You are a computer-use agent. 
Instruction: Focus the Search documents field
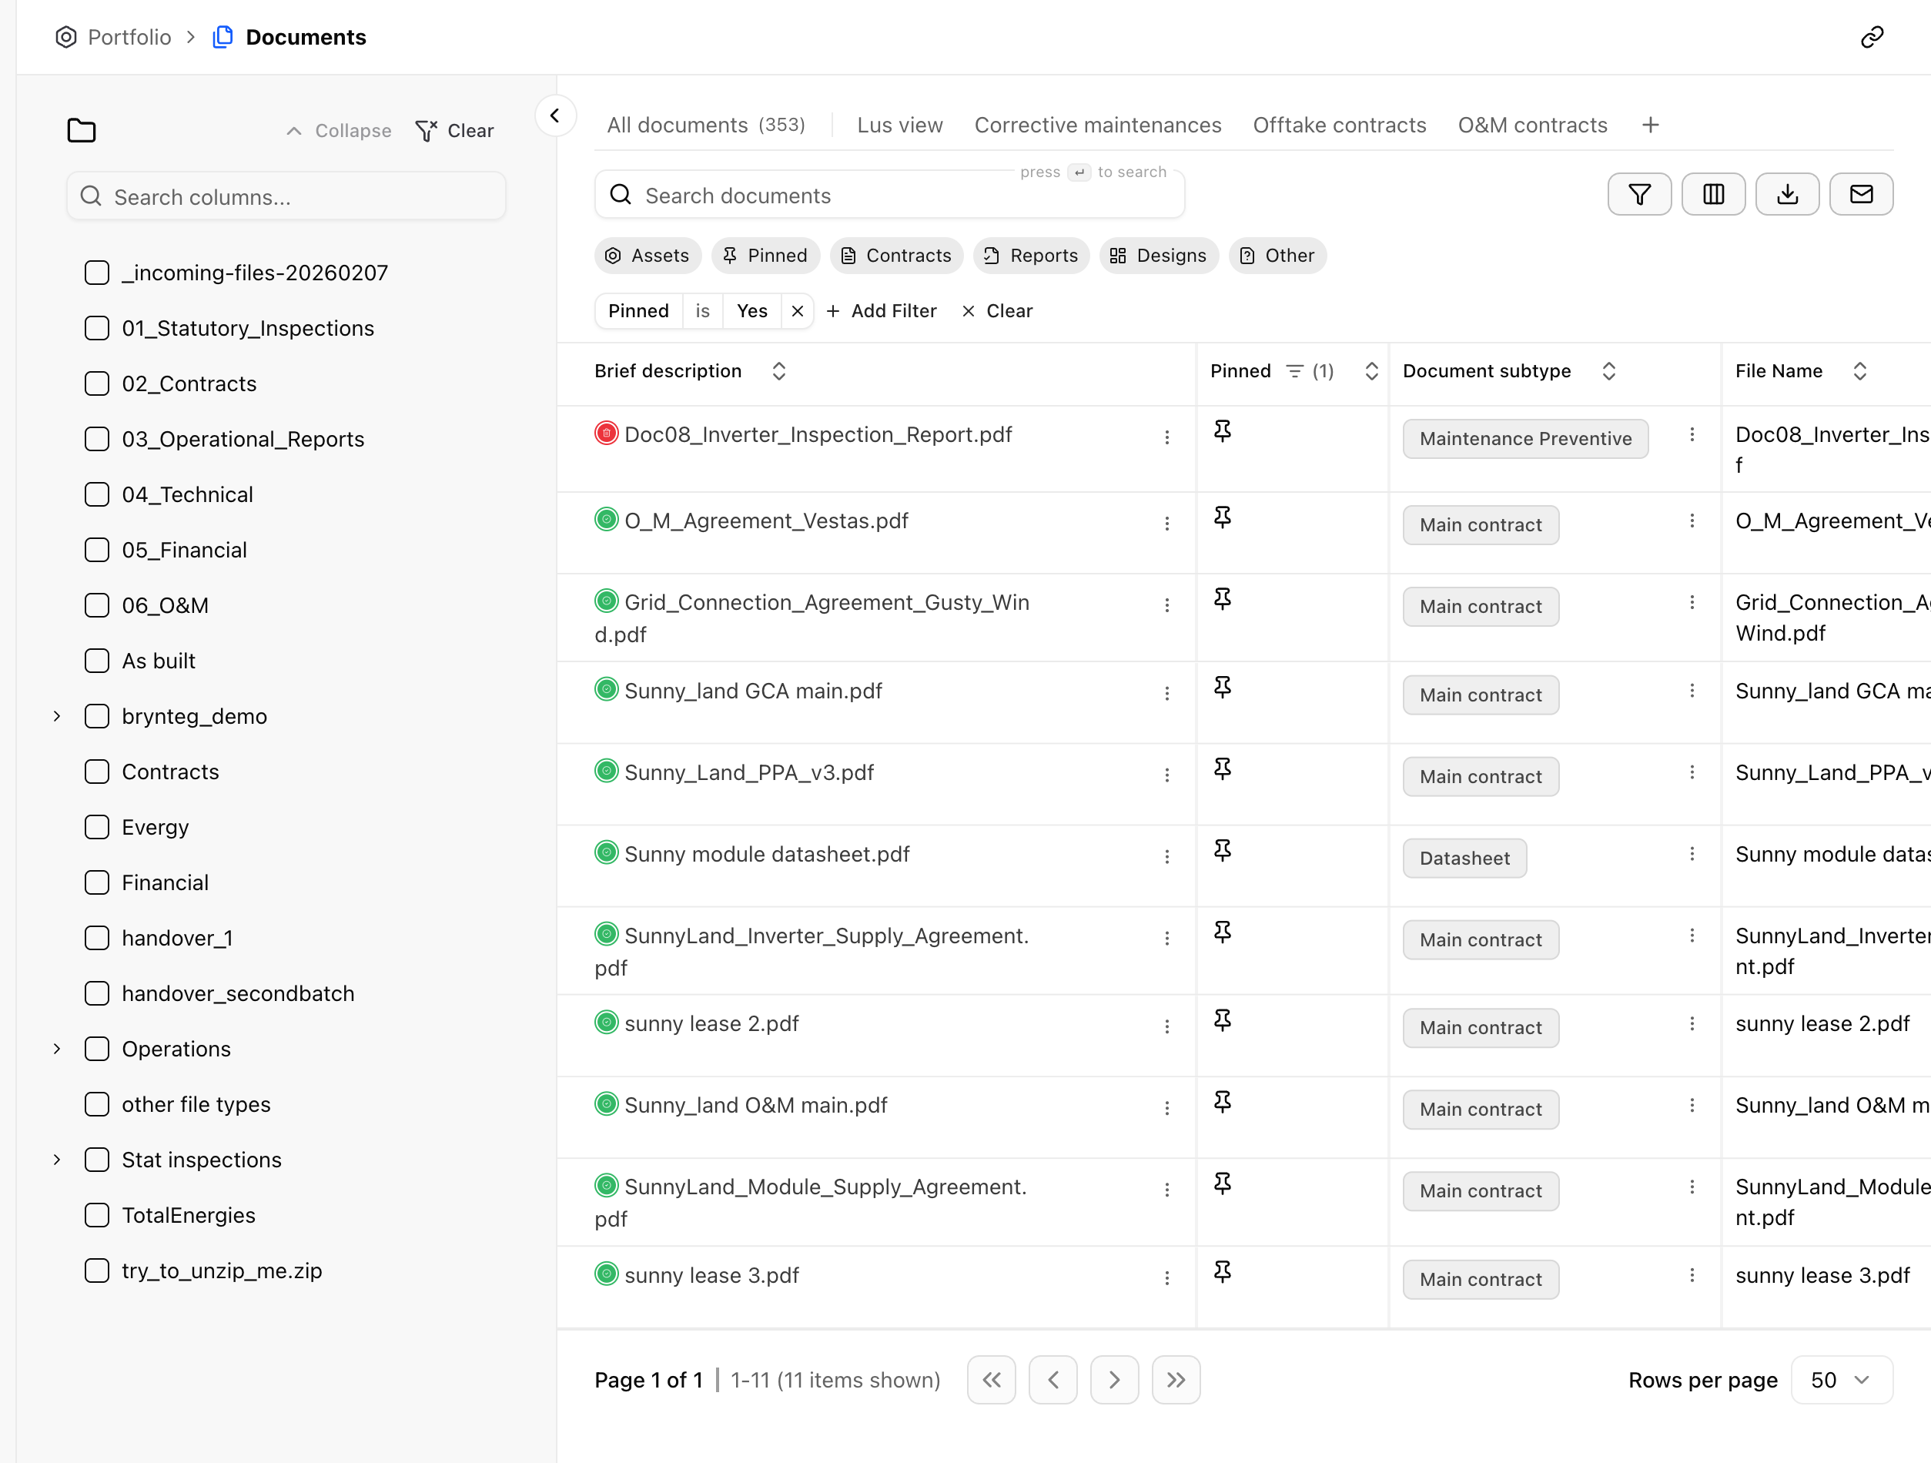[x=889, y=195]
